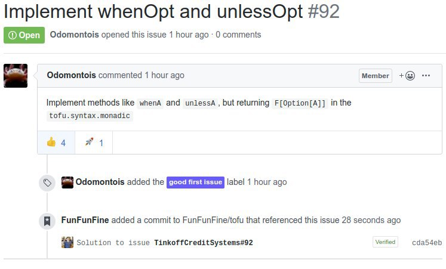Open Odomontois profile in comment header
The width and height of the screenshot is (446, 269).
(x=72, y=75)
